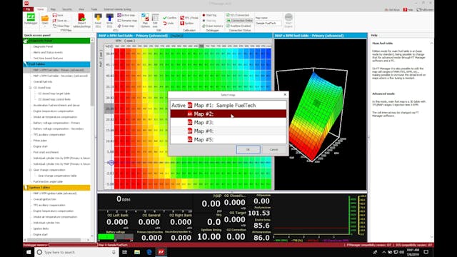This screenshot has height=257, width=457.
Task: Toggle the Connection Online status indicator
Action: point(239,21)
